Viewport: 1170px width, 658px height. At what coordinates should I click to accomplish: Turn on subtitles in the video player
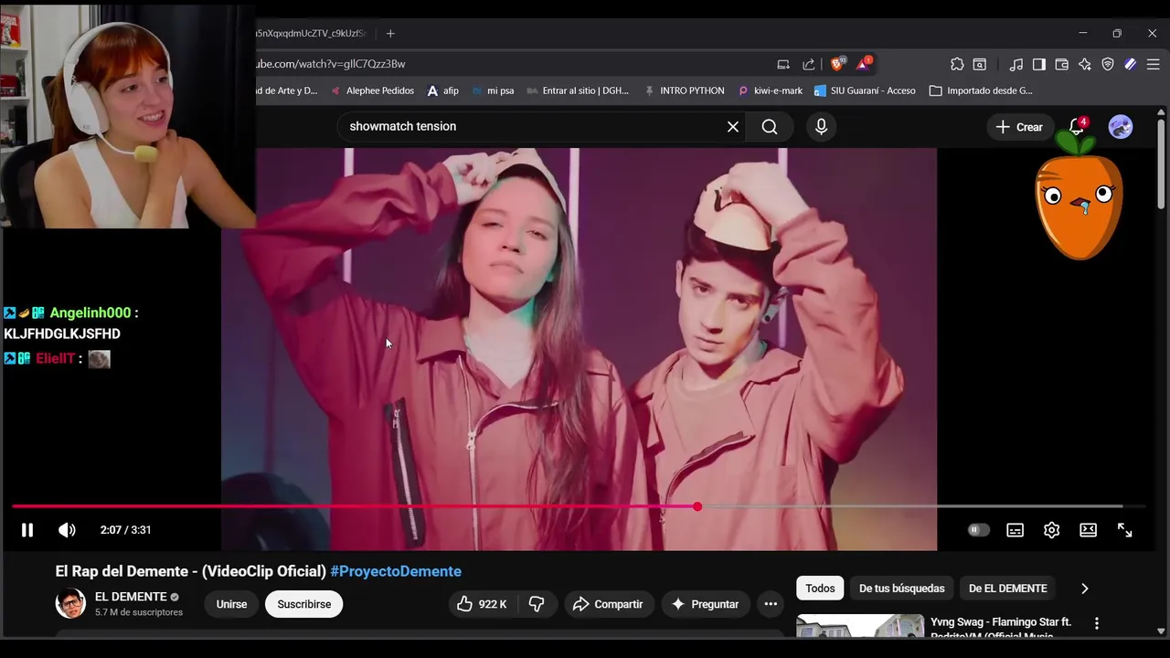click(1015, 530)
